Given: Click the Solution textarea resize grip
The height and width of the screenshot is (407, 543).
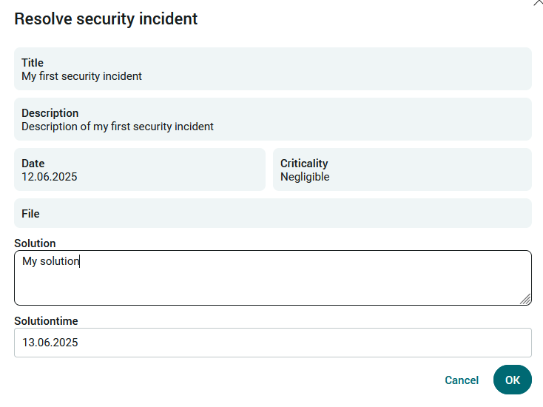Looking at the screenshot, I should click(525, 299).
